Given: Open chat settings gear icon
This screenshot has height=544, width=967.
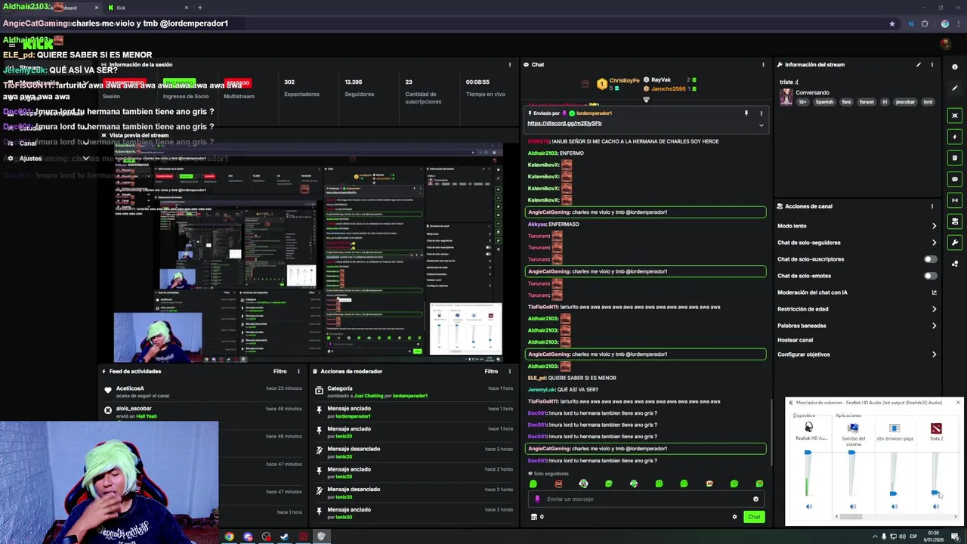Looking at the screenshot, I should click(734, 518).
